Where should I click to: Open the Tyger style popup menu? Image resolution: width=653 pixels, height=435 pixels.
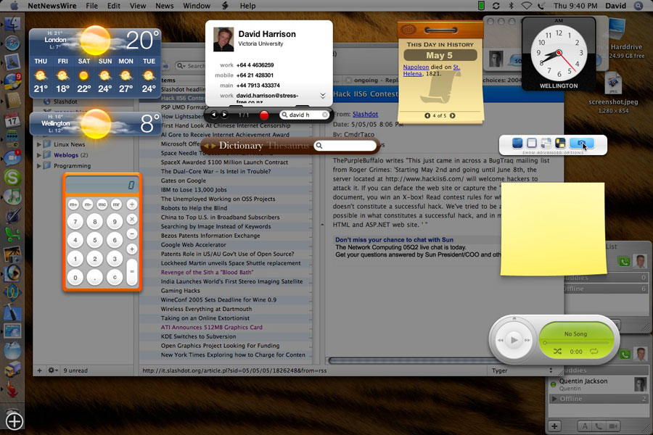click(x=523, y=370)
